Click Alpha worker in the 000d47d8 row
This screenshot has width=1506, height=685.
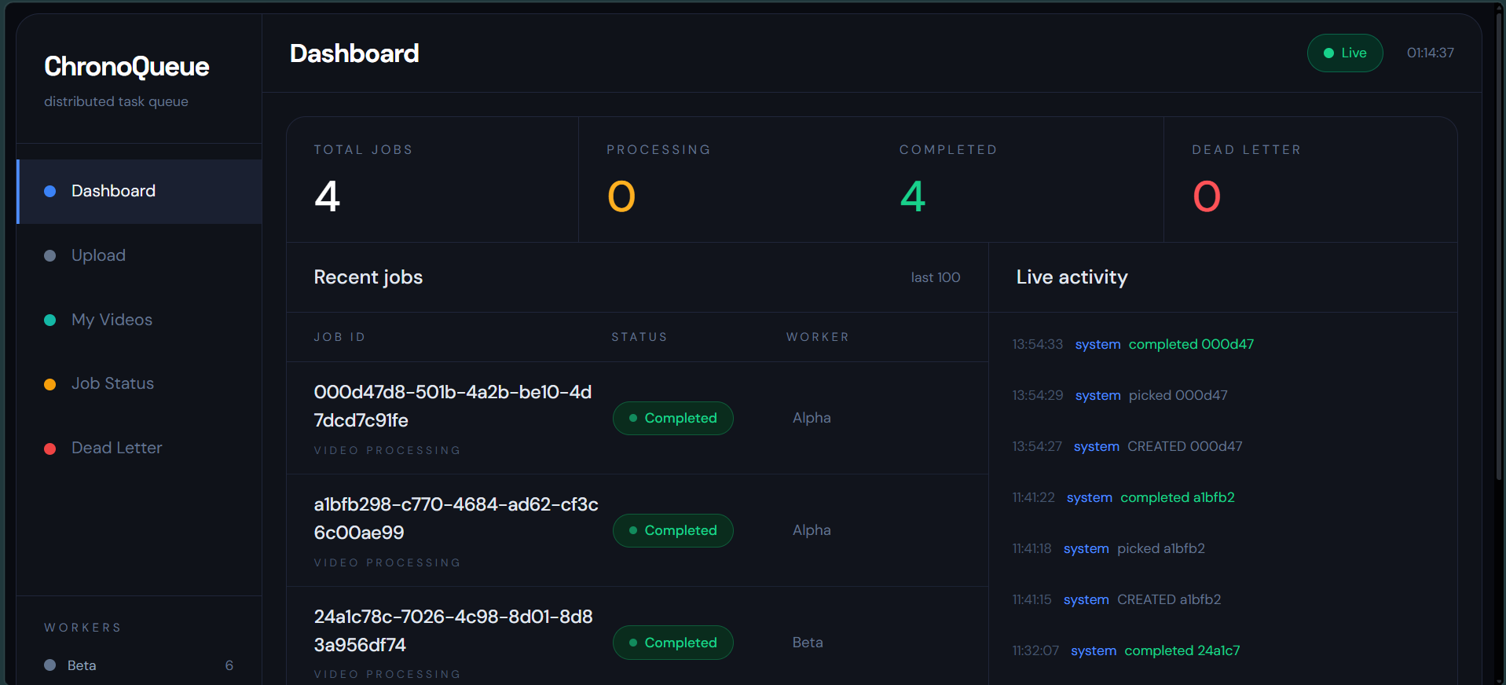812,418
